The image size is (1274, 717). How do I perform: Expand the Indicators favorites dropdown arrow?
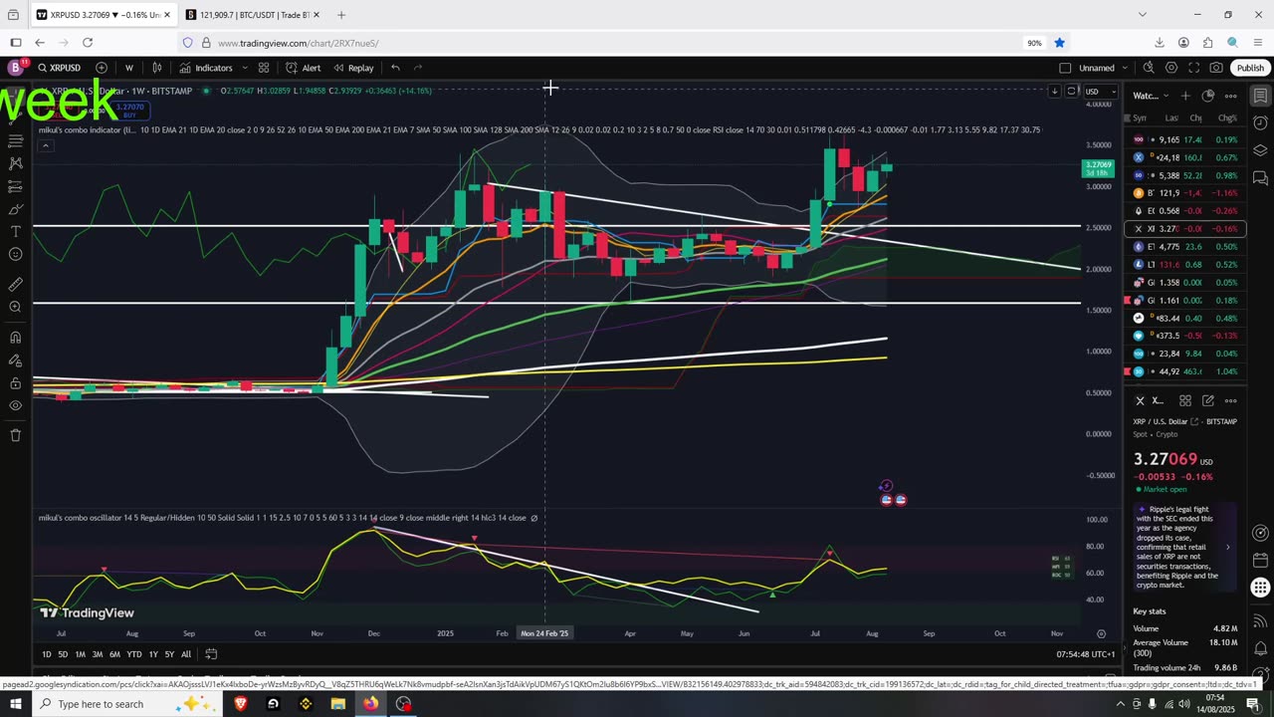tap(245, 68)
